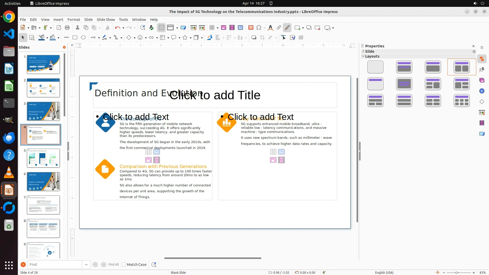Open Fontwork text dialog icon
Screen dimensions: 489x275
pyautogui.click(x=270, y=28)
